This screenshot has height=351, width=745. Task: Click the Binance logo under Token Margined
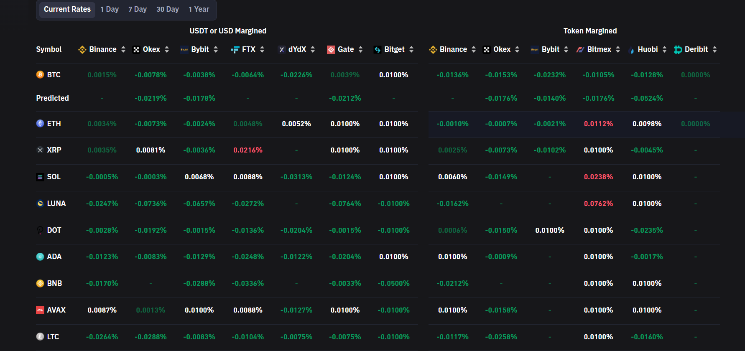pos(433,50)
